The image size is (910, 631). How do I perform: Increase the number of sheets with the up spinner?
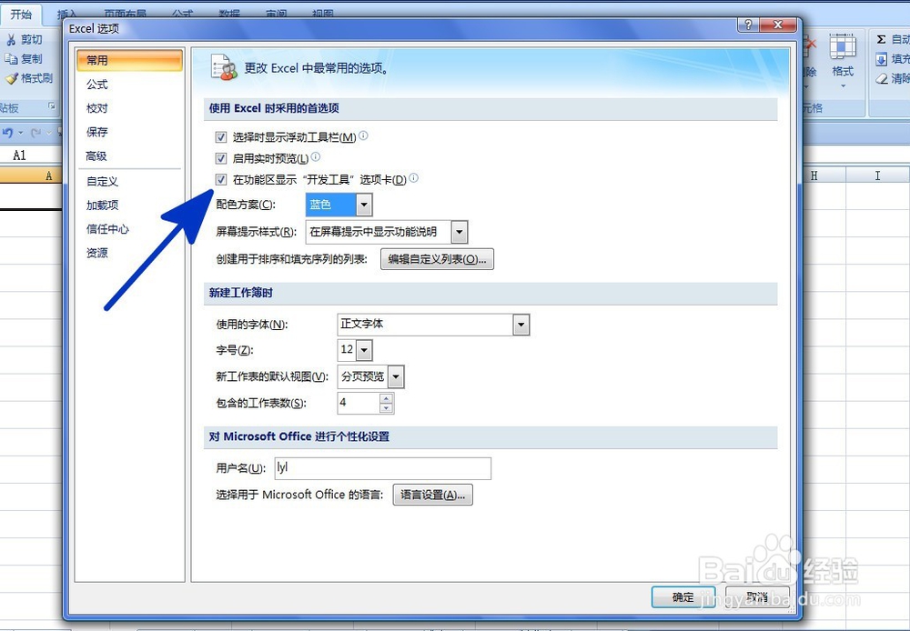[386, 398]
